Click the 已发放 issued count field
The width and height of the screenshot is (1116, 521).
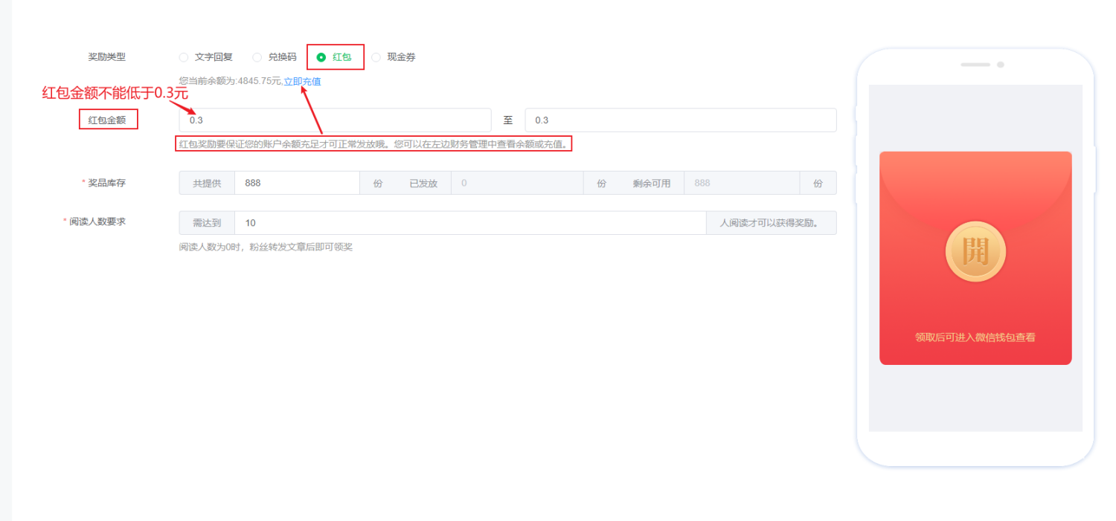pos(517,182)
